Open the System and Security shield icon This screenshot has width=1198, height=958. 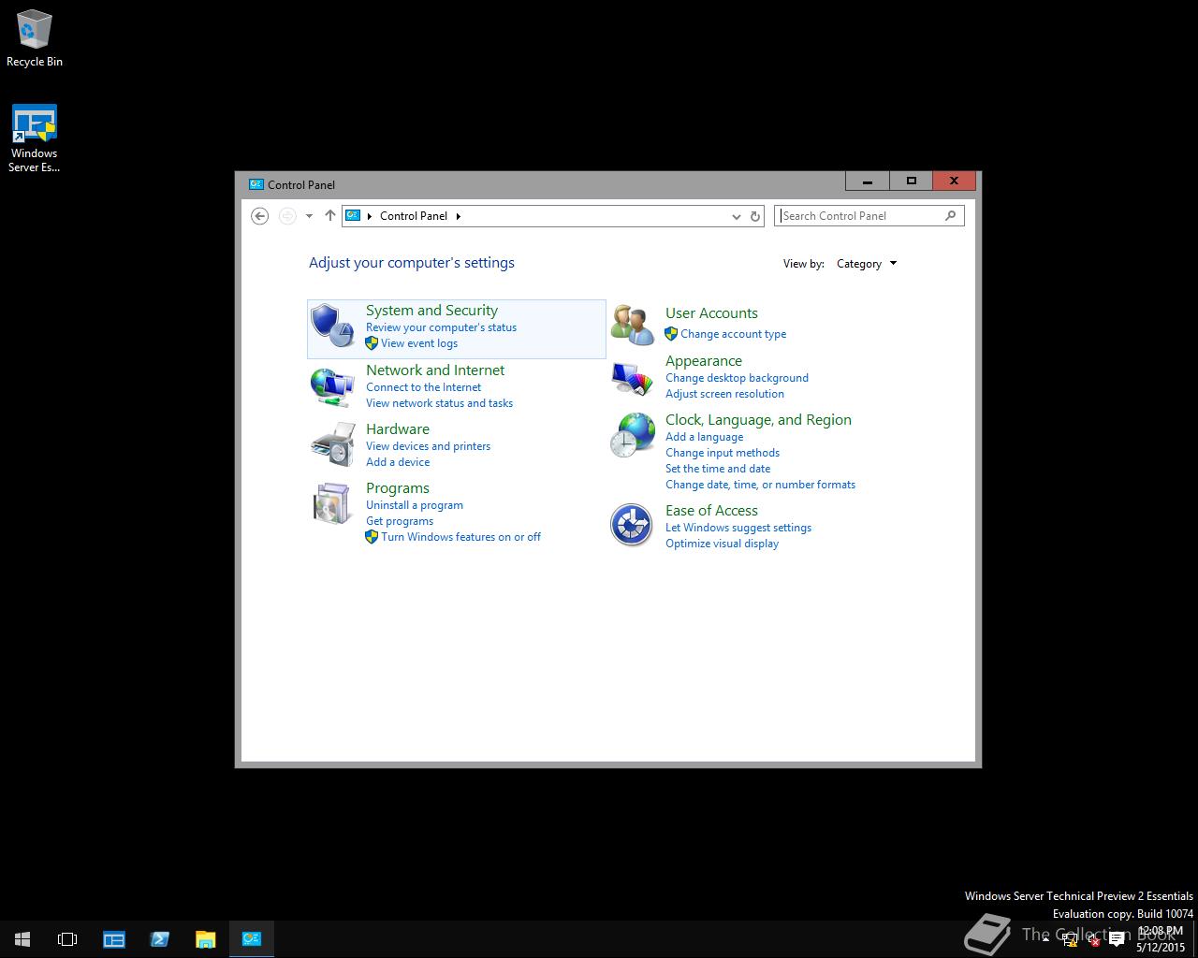coord(332,325)
